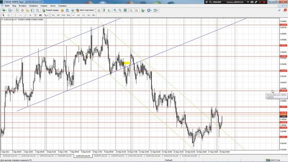Switch to line chart display
Viewport: 288px width, 162px height.
click(109, 10)
